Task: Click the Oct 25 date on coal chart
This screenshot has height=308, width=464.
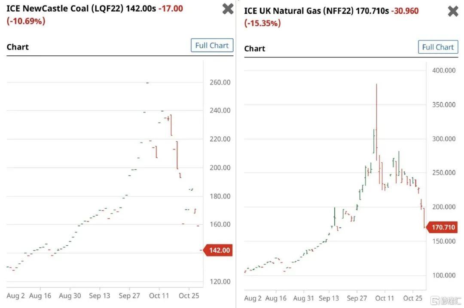Action: tap(189, 296)
